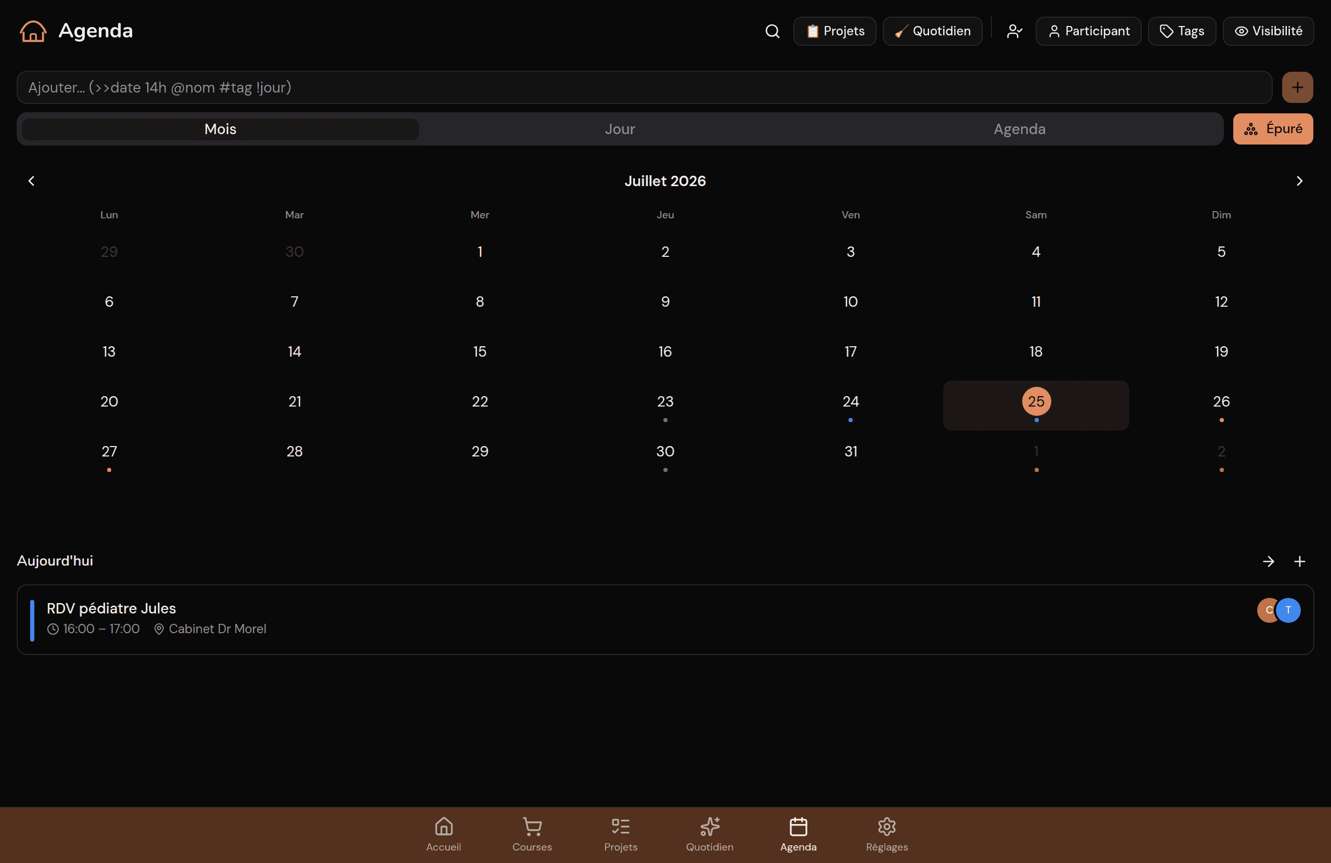Open the Participant filter dropdown
Screen dimensions: 1331x863
pos(1088,31)
